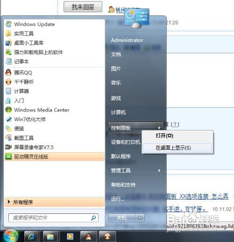234x242 pixels.
Task: Expand 所有程序 all programs list
Action: coord(54,202)
